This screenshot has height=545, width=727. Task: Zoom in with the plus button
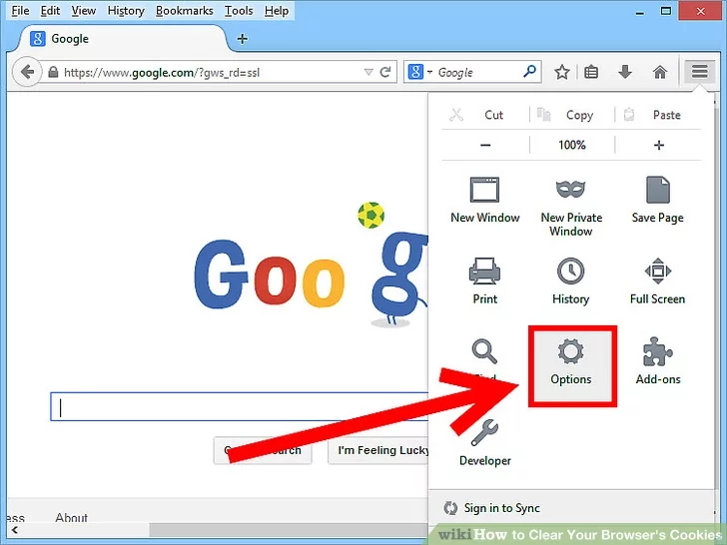[x=658, y=145]
